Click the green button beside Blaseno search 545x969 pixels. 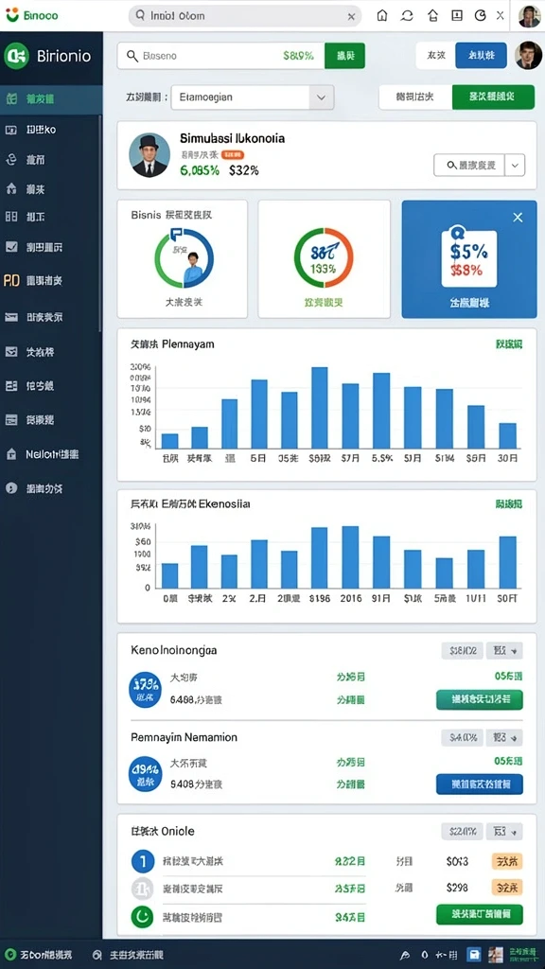[344, 56]
